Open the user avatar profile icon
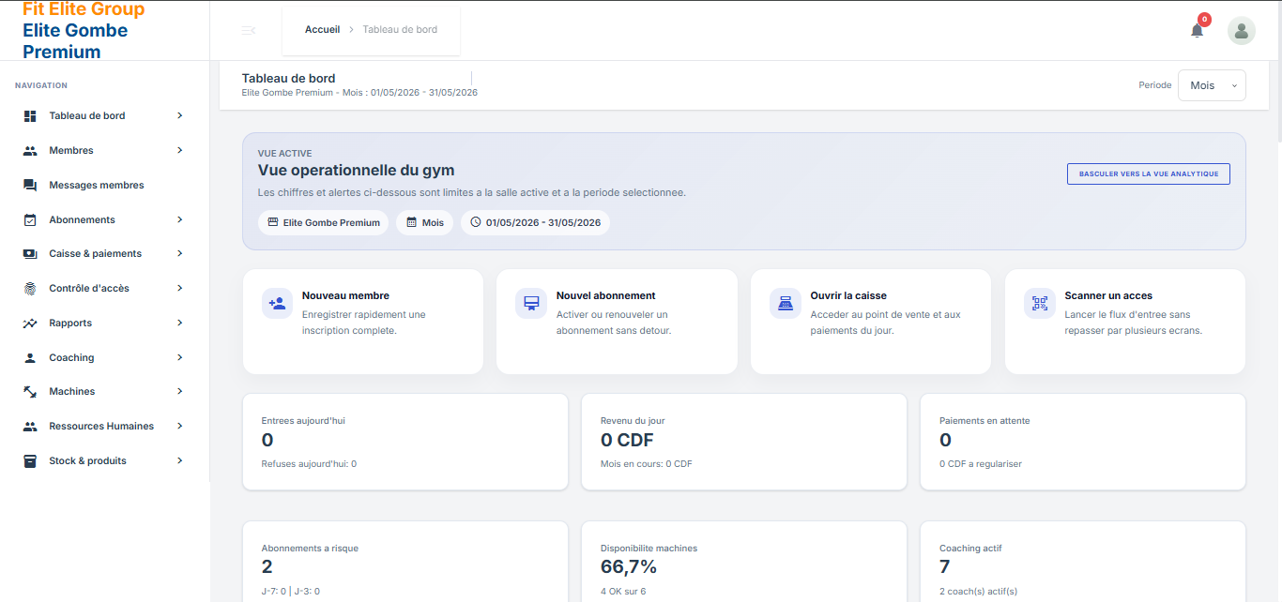1282x602 pixels. (1242, 31)
